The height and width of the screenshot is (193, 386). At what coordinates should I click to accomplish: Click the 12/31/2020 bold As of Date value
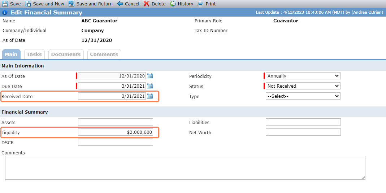click(x=97, y=40)
